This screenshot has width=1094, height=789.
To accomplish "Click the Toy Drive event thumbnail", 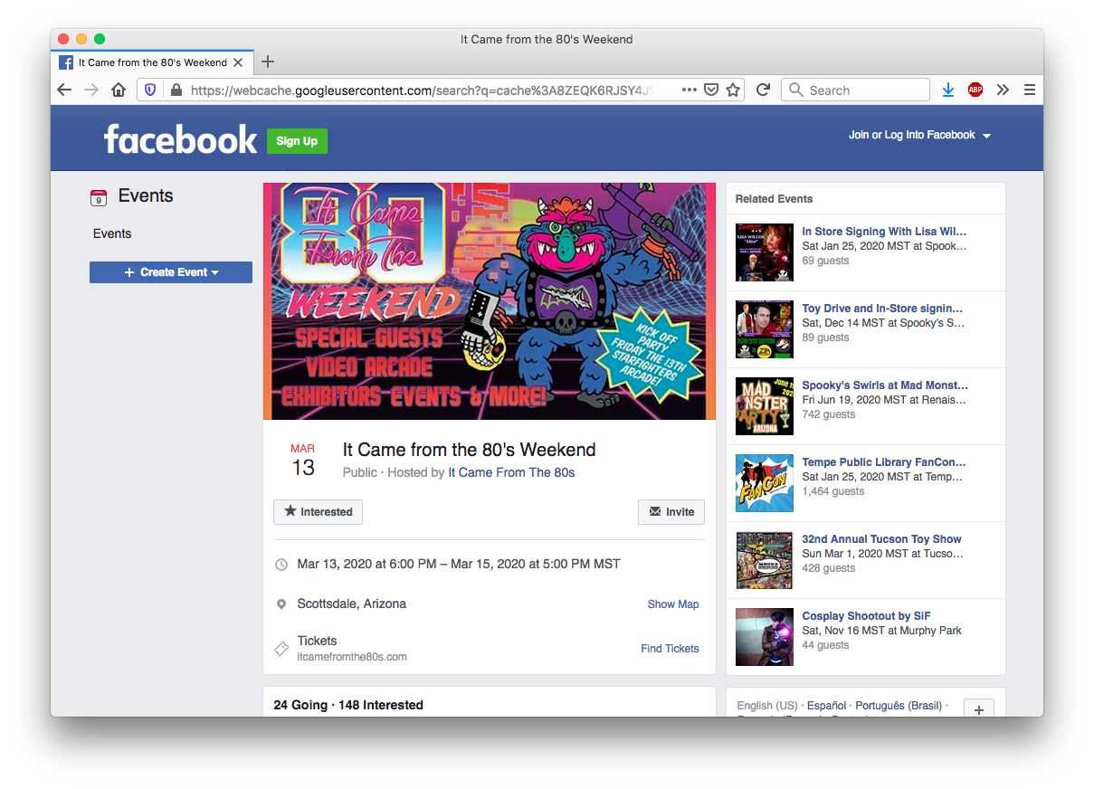I will (x=765, y=329).
